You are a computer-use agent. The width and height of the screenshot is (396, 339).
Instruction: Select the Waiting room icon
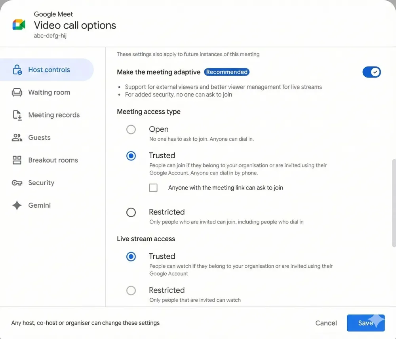coord(17,92)
